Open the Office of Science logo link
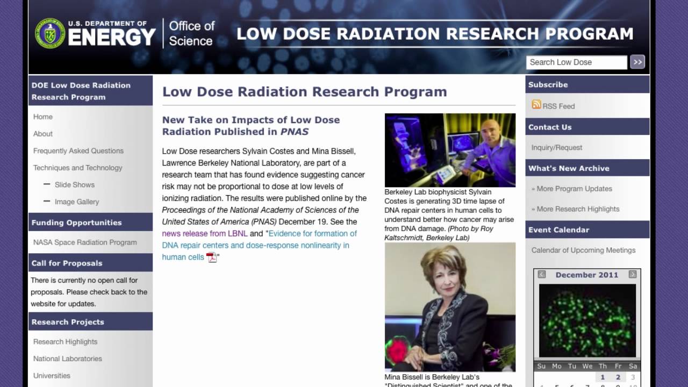This screenshot has height=387, width=688. point(191,33)
